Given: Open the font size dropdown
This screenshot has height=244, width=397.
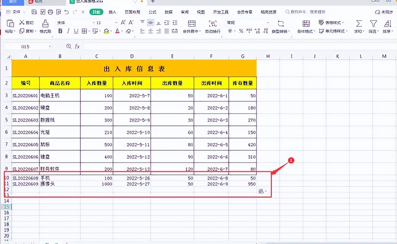Looking at the screenshot, I should [x=116, y=23].
